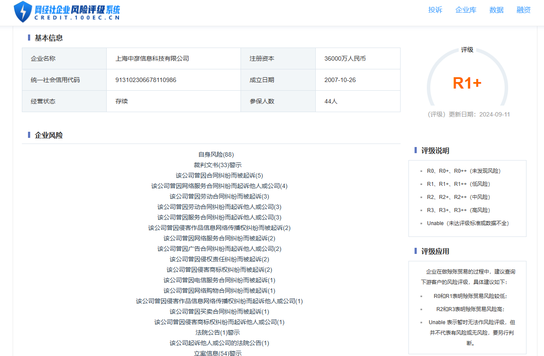Expand the 自身风险(88) risk category
This screenshot has width=544, height=356.
pyautogui.click(x=216, y=154)
